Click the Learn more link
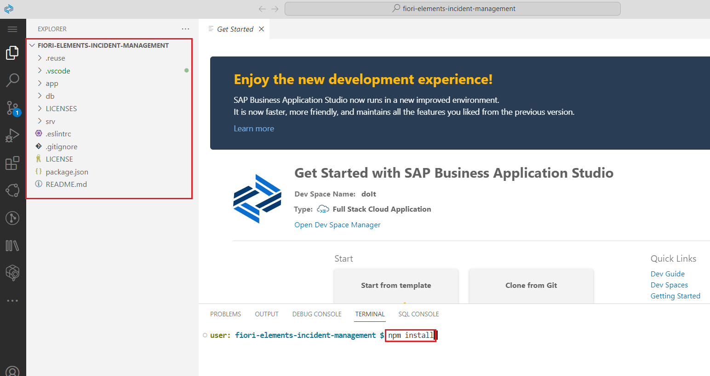710x376 pixels. (x=254, y=129)
